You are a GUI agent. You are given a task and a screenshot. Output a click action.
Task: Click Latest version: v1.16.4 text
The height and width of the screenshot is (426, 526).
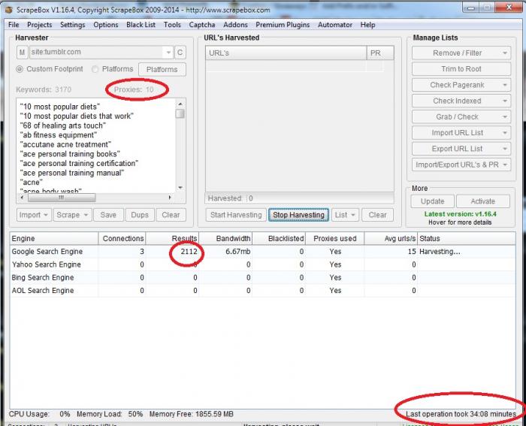(x=460, y=214)
